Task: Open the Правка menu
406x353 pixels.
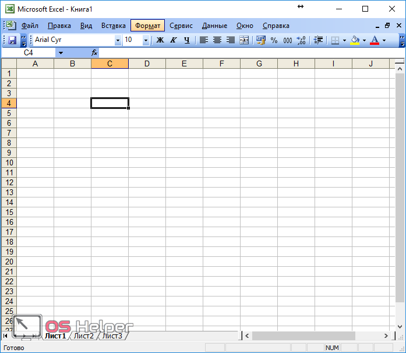Action: click(59, 26)
